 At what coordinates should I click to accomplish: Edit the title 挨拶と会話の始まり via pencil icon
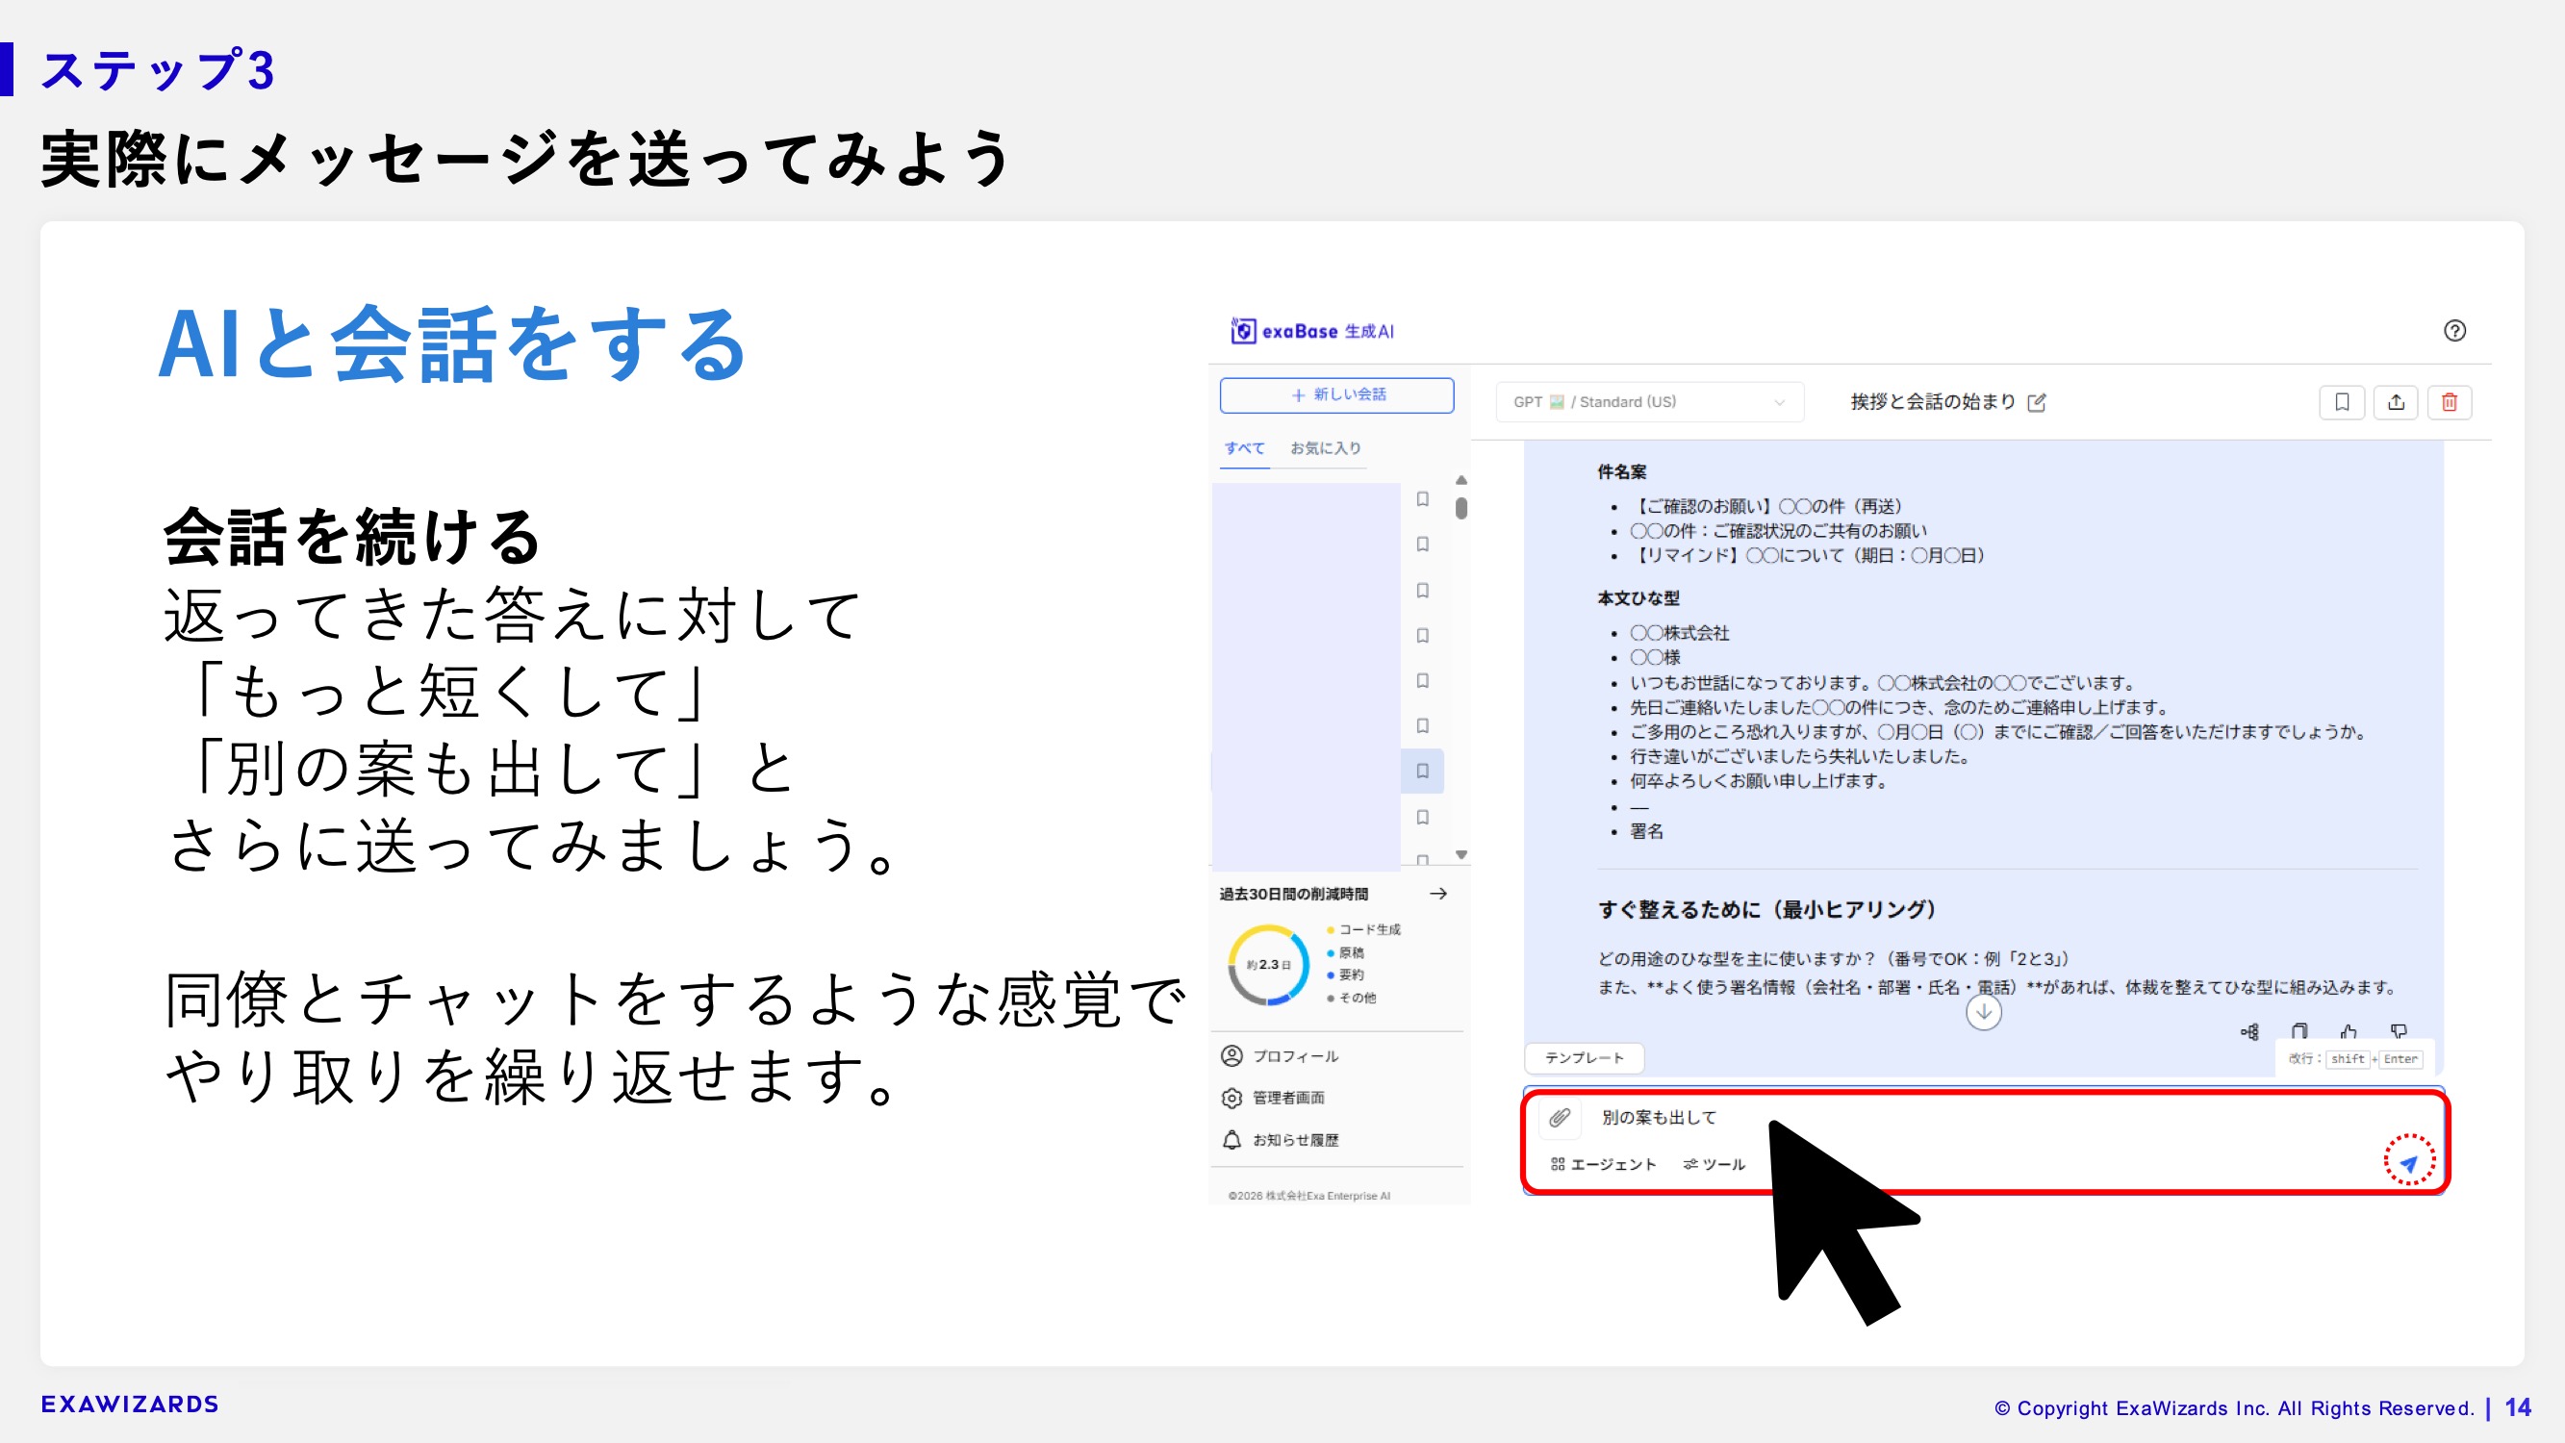pyautogui.click(x=2036, y=402)
